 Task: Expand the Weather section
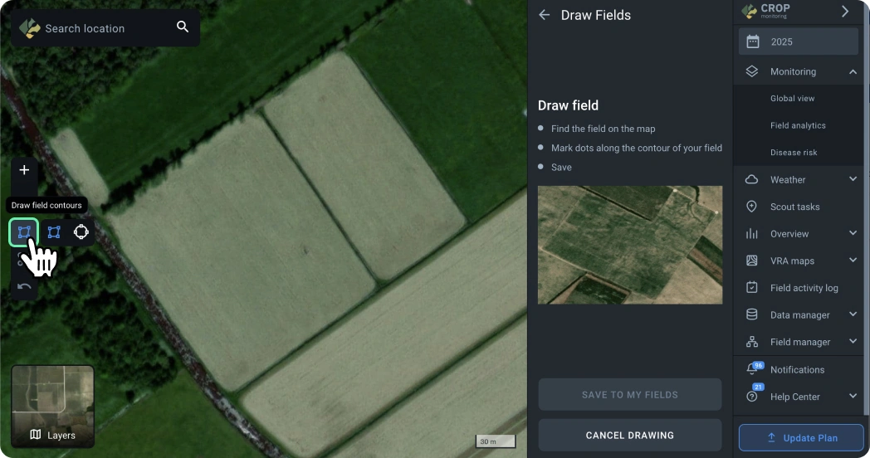tap(853, 179)
